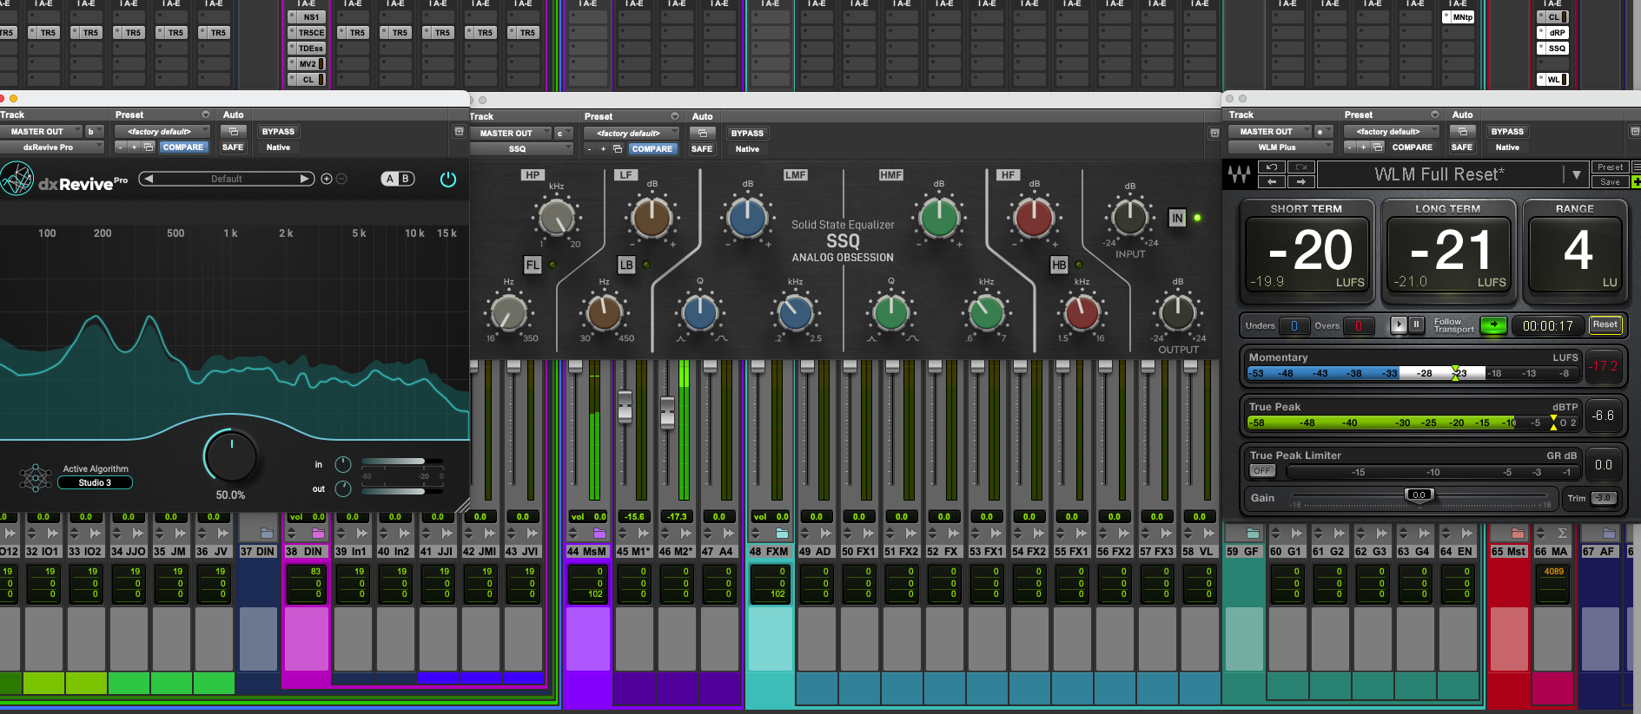Enable the SSQ HP band button

click(x=532, y=174)
